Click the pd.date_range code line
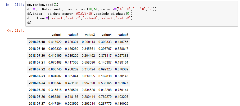 pos(80,14)
